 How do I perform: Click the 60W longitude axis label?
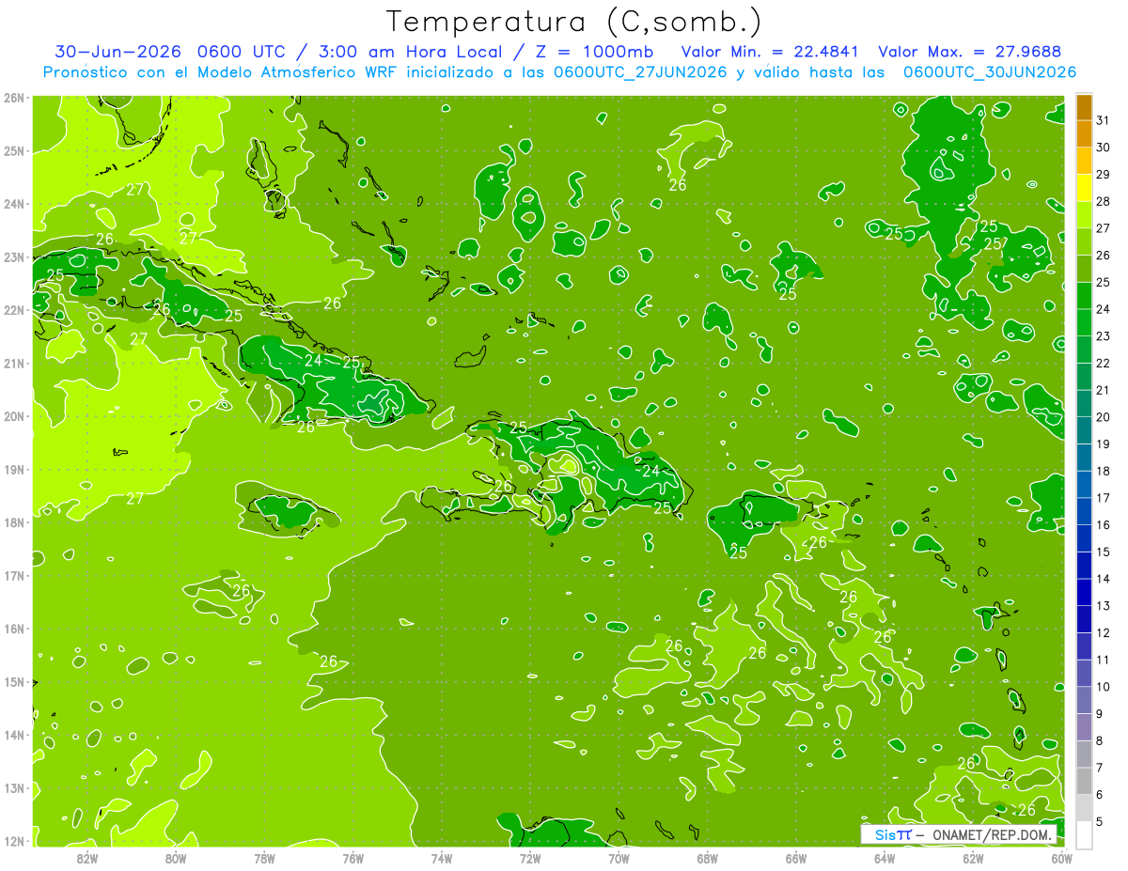pos(1062,858)
